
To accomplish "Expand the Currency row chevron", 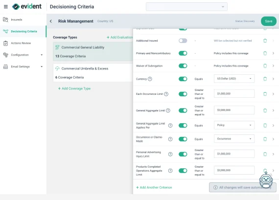I will coord(273,79).
